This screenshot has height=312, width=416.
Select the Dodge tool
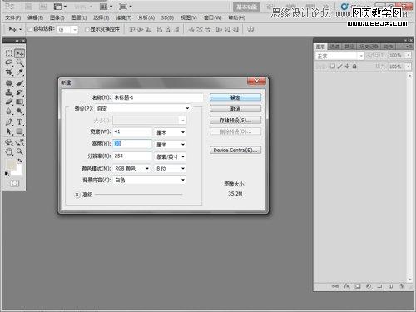(19, 111)
